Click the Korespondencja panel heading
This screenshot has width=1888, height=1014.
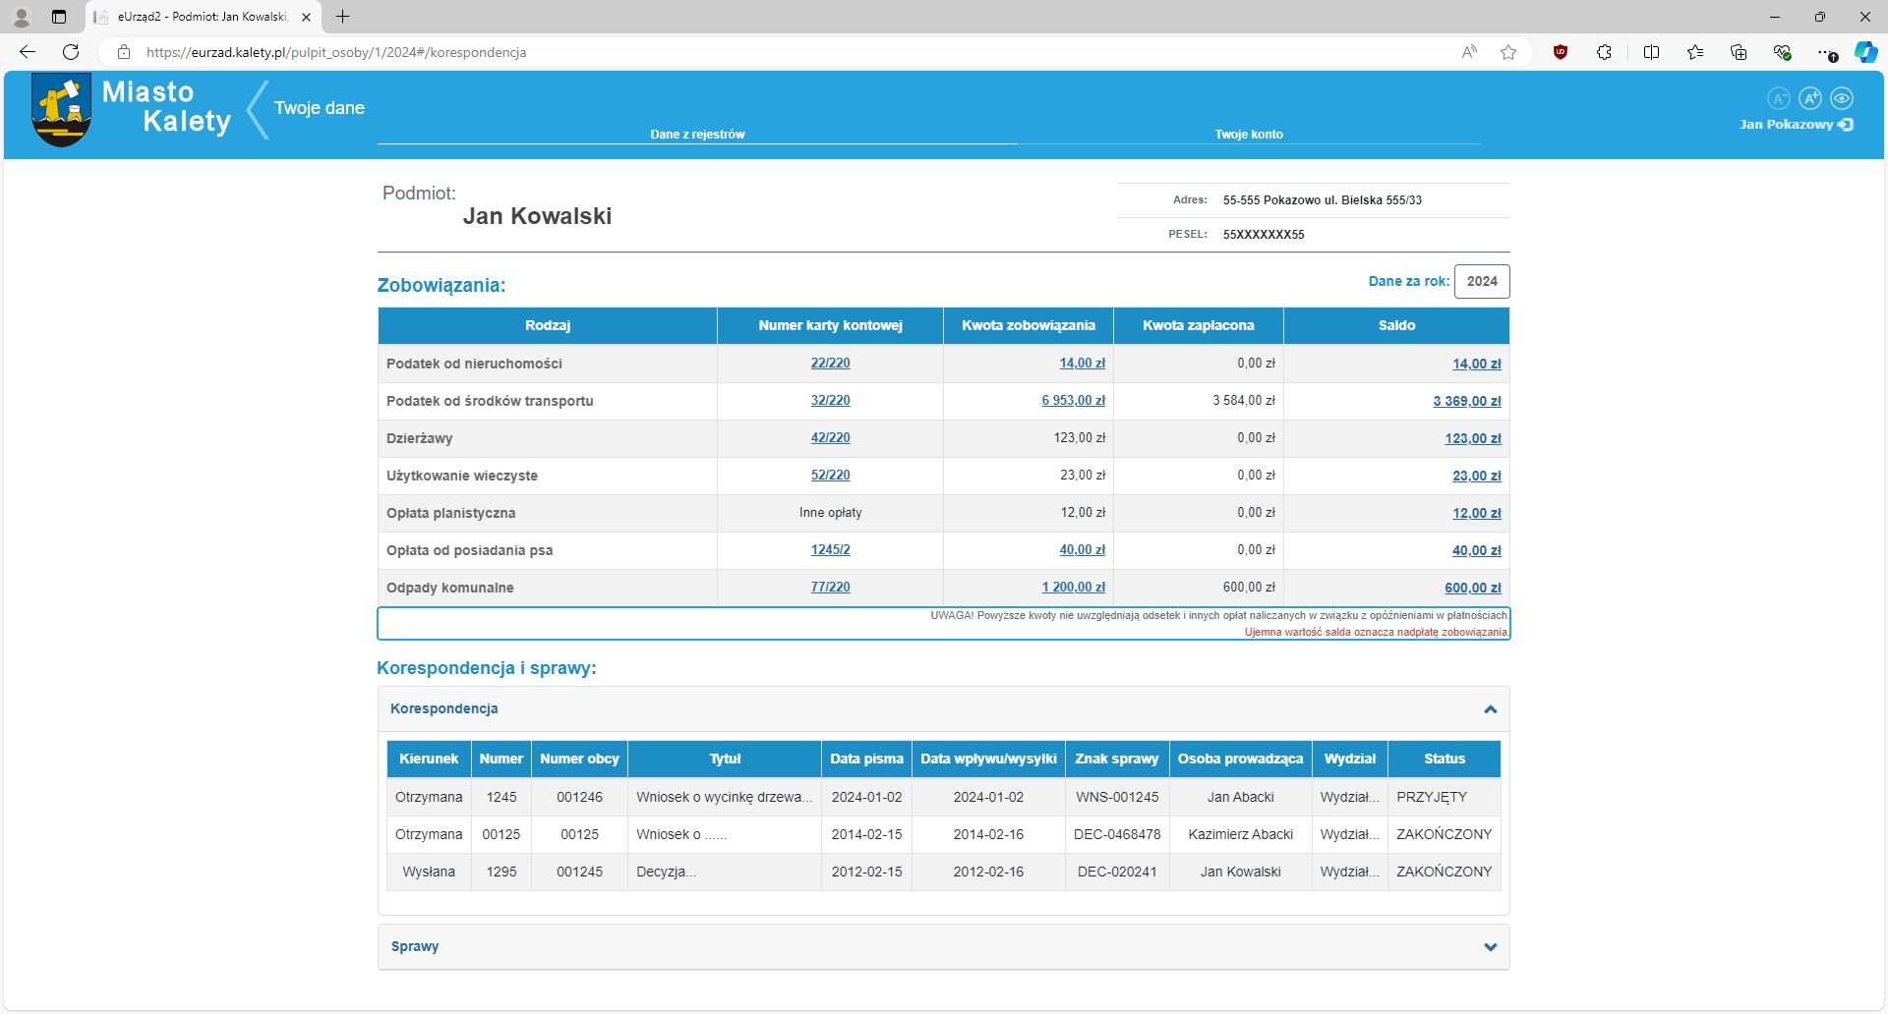[443, 708]
